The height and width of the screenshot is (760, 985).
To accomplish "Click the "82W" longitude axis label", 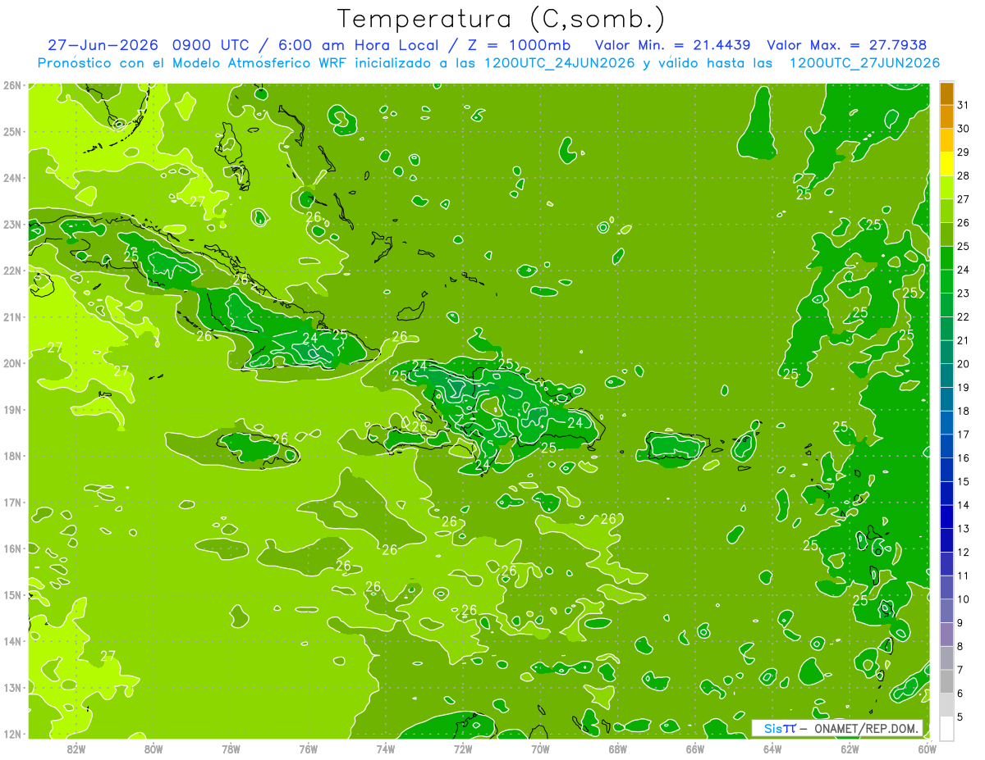I will tap(76, 749).
